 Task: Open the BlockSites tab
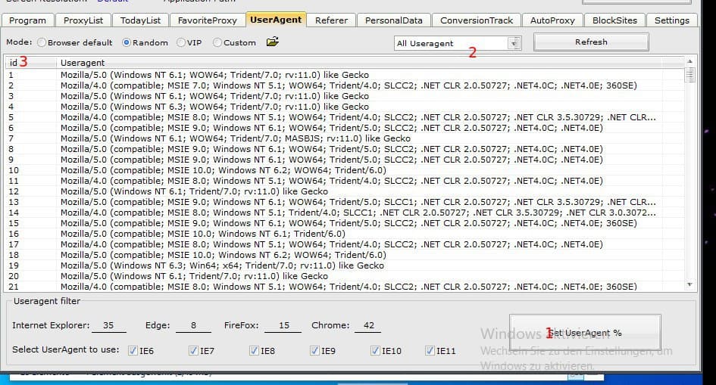click(614, 20)
